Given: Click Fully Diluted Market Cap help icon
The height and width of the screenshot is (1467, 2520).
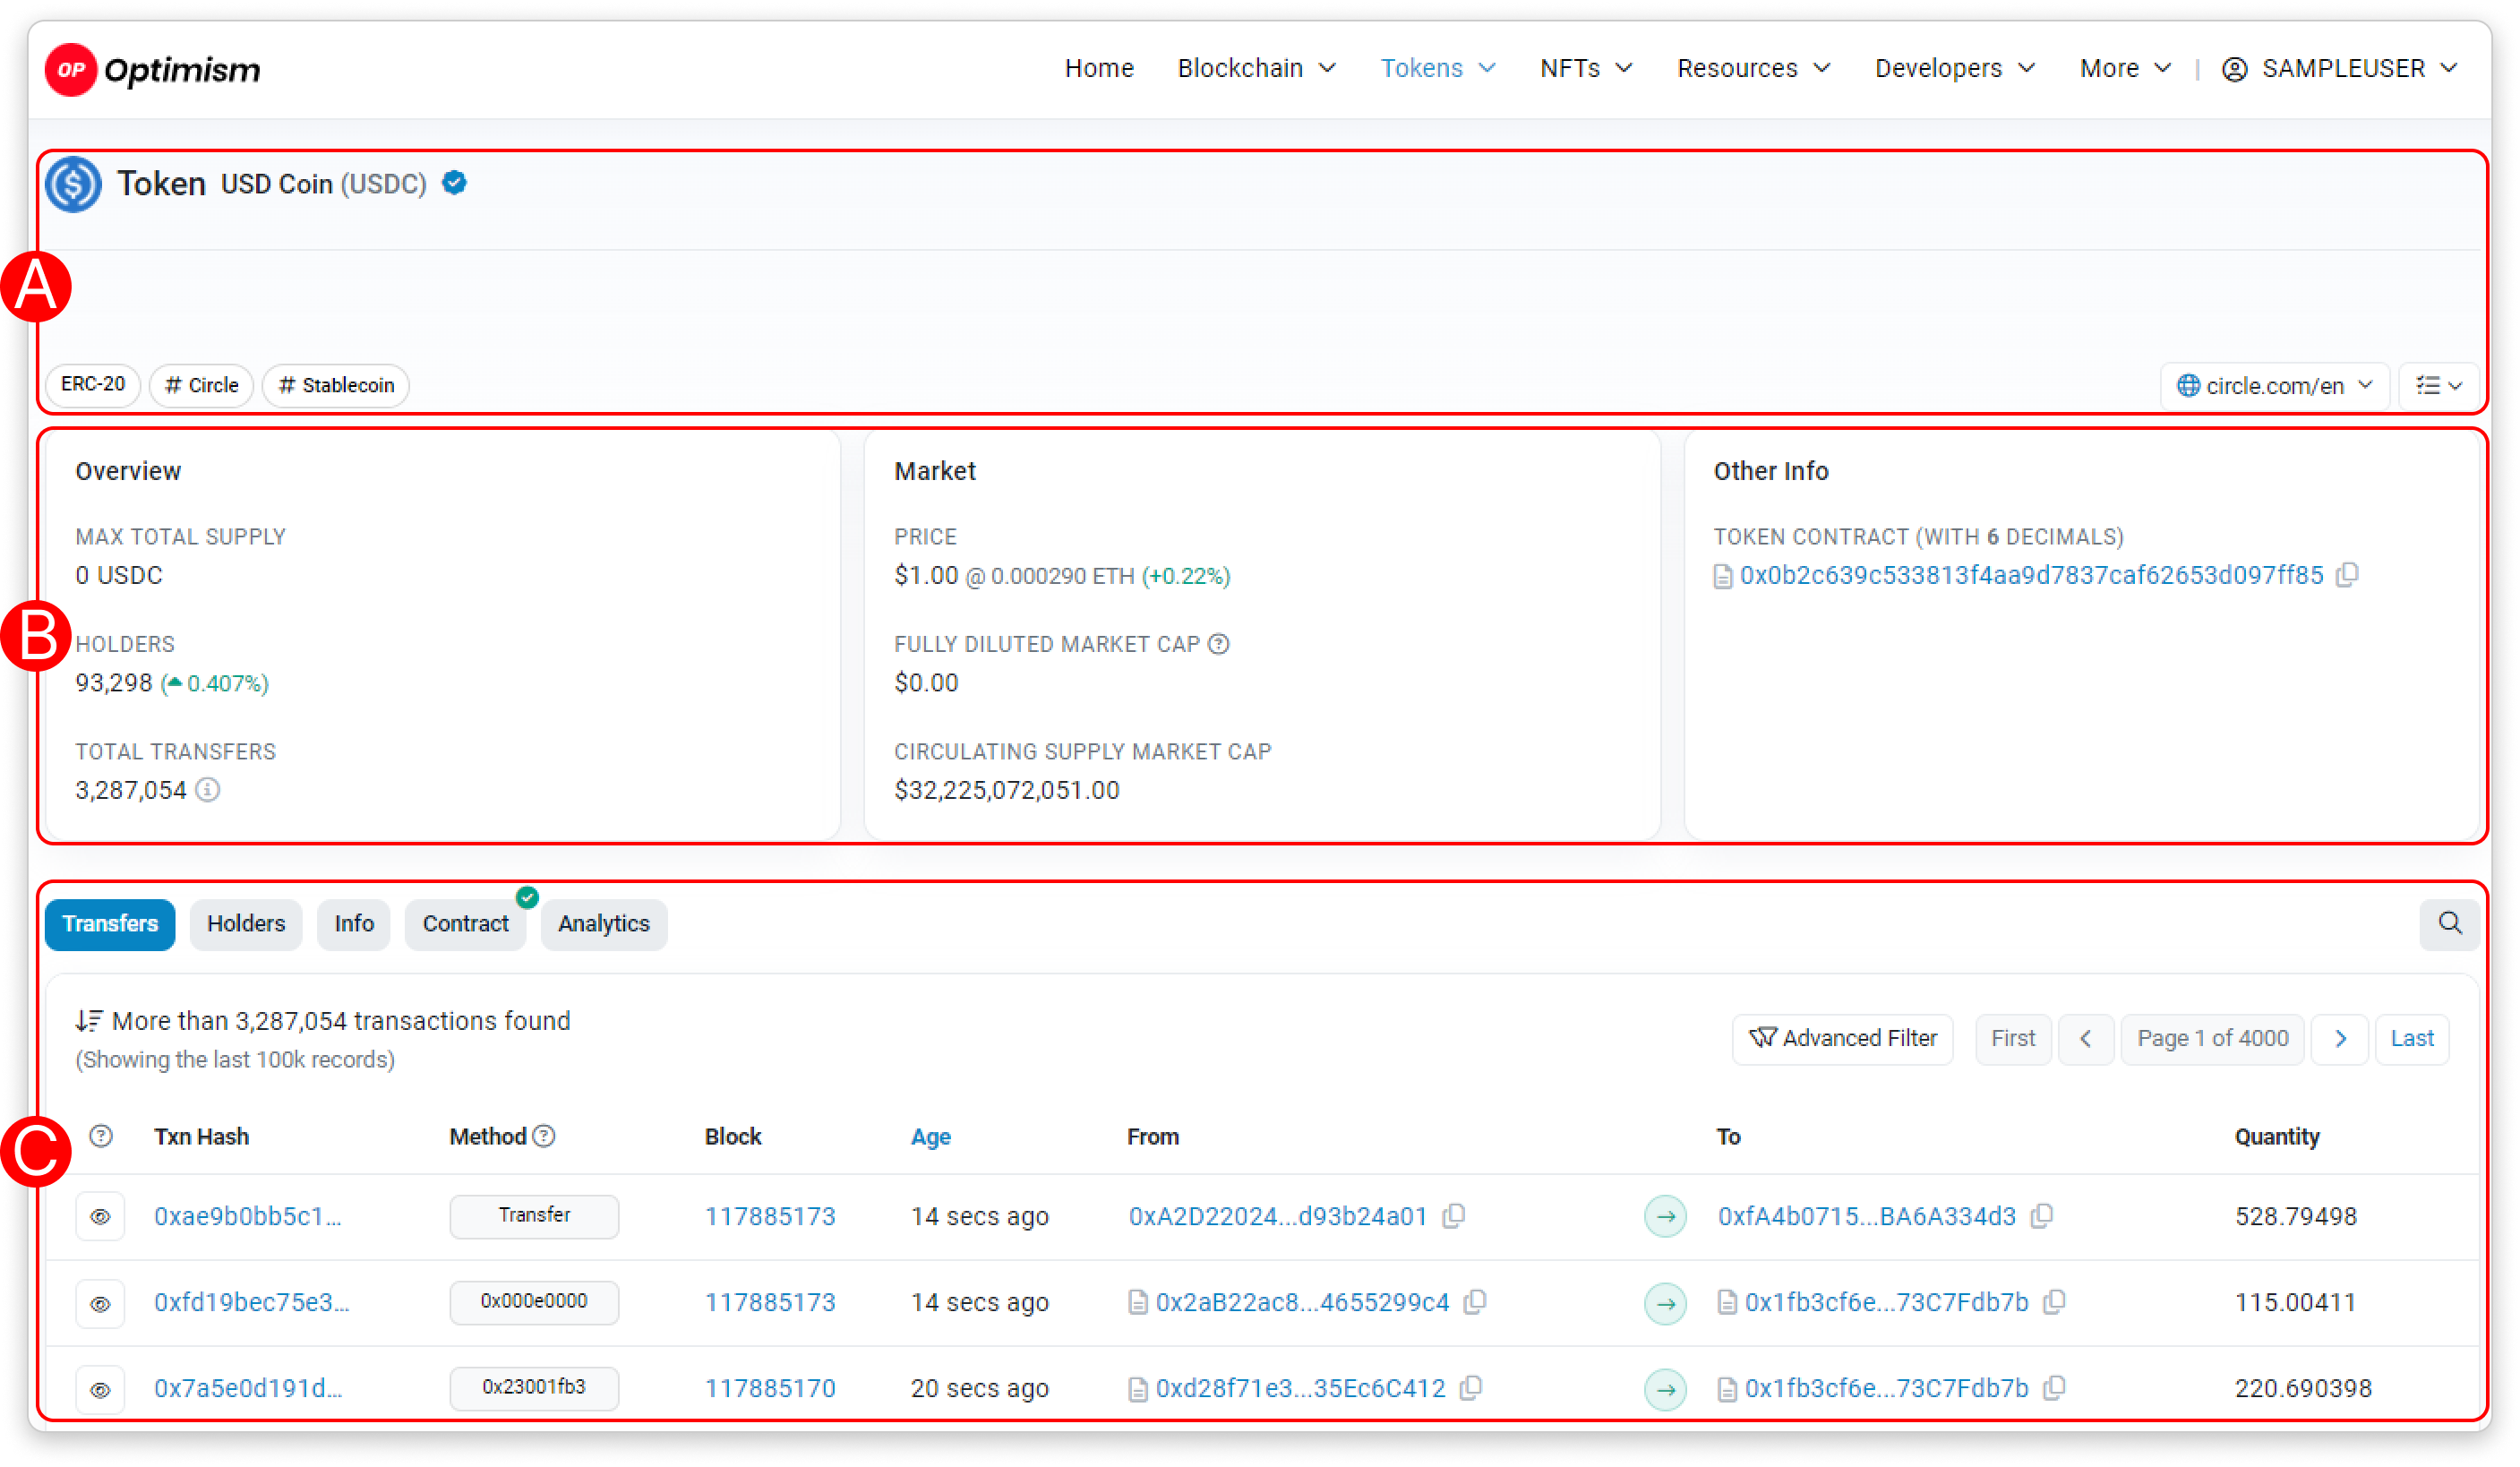Looking at the screenshot, I should tap(1218, 644).
